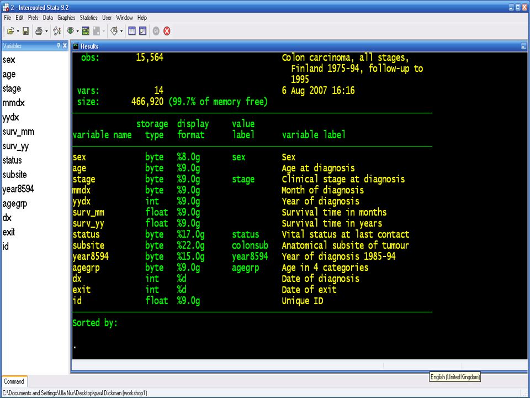
Task: Open the Statistics menu
Action: pyautogui.click(x=88, y=18)
